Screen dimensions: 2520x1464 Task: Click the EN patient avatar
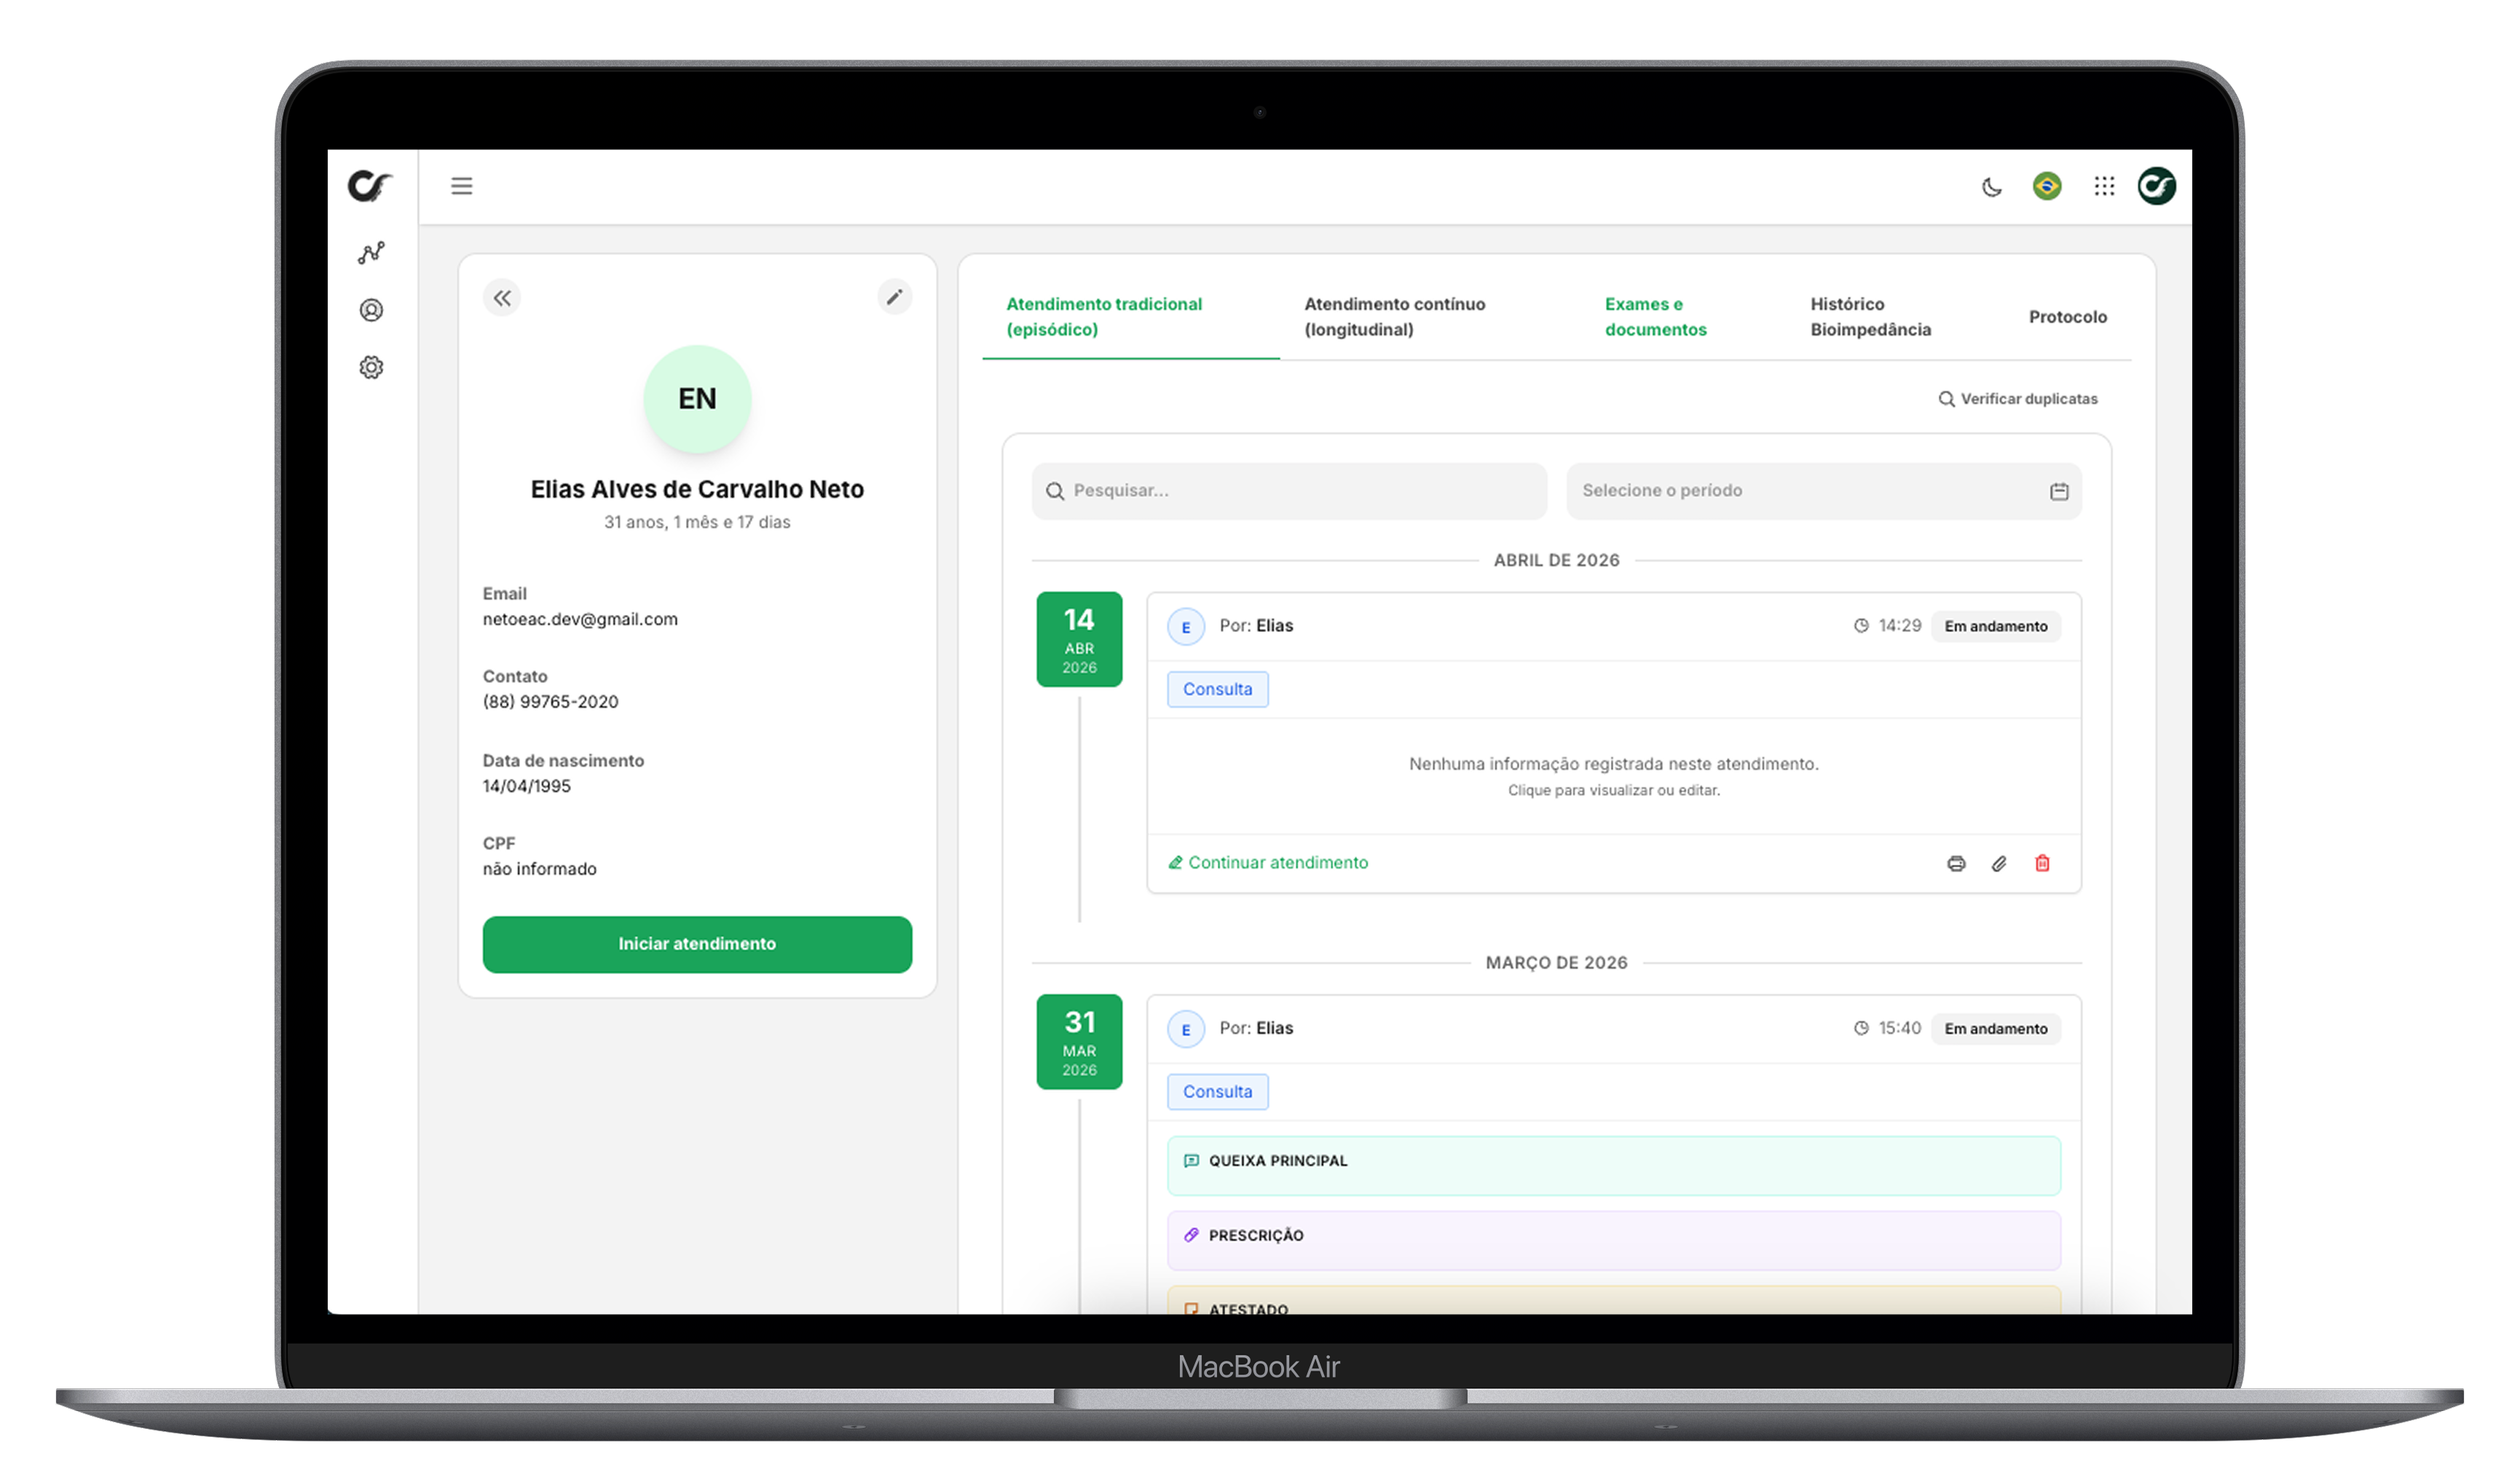697,399
